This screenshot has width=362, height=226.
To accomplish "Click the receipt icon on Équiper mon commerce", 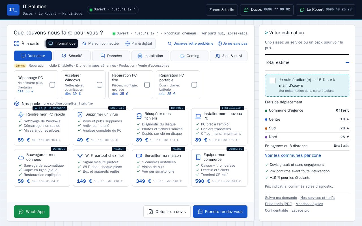I will [198, 157].
